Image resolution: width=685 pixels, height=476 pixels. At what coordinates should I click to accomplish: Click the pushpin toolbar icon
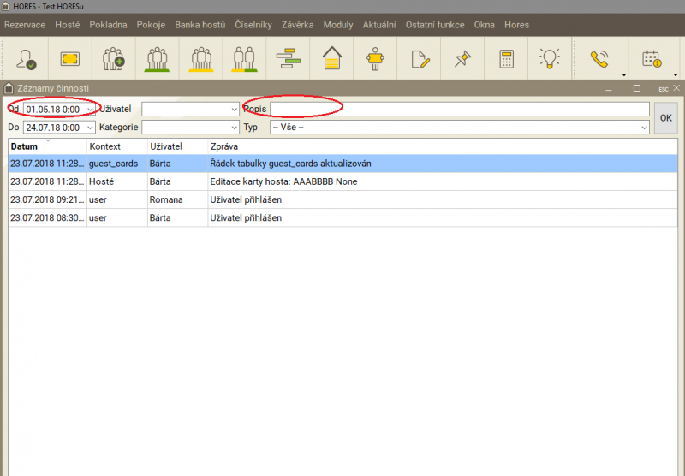tap(463, 59)
